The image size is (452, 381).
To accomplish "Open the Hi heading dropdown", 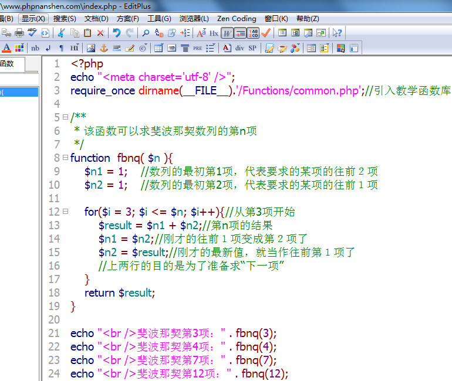I will pyautogui.click(x=75, y=48).
